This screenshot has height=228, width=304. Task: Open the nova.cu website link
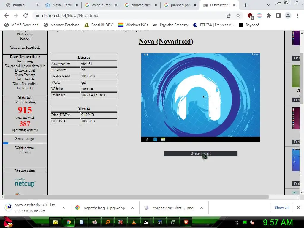(x=87, y=88)
